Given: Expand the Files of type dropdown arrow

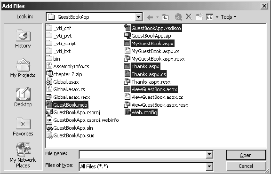Looking at the screenshot, I should click(209, 166).
